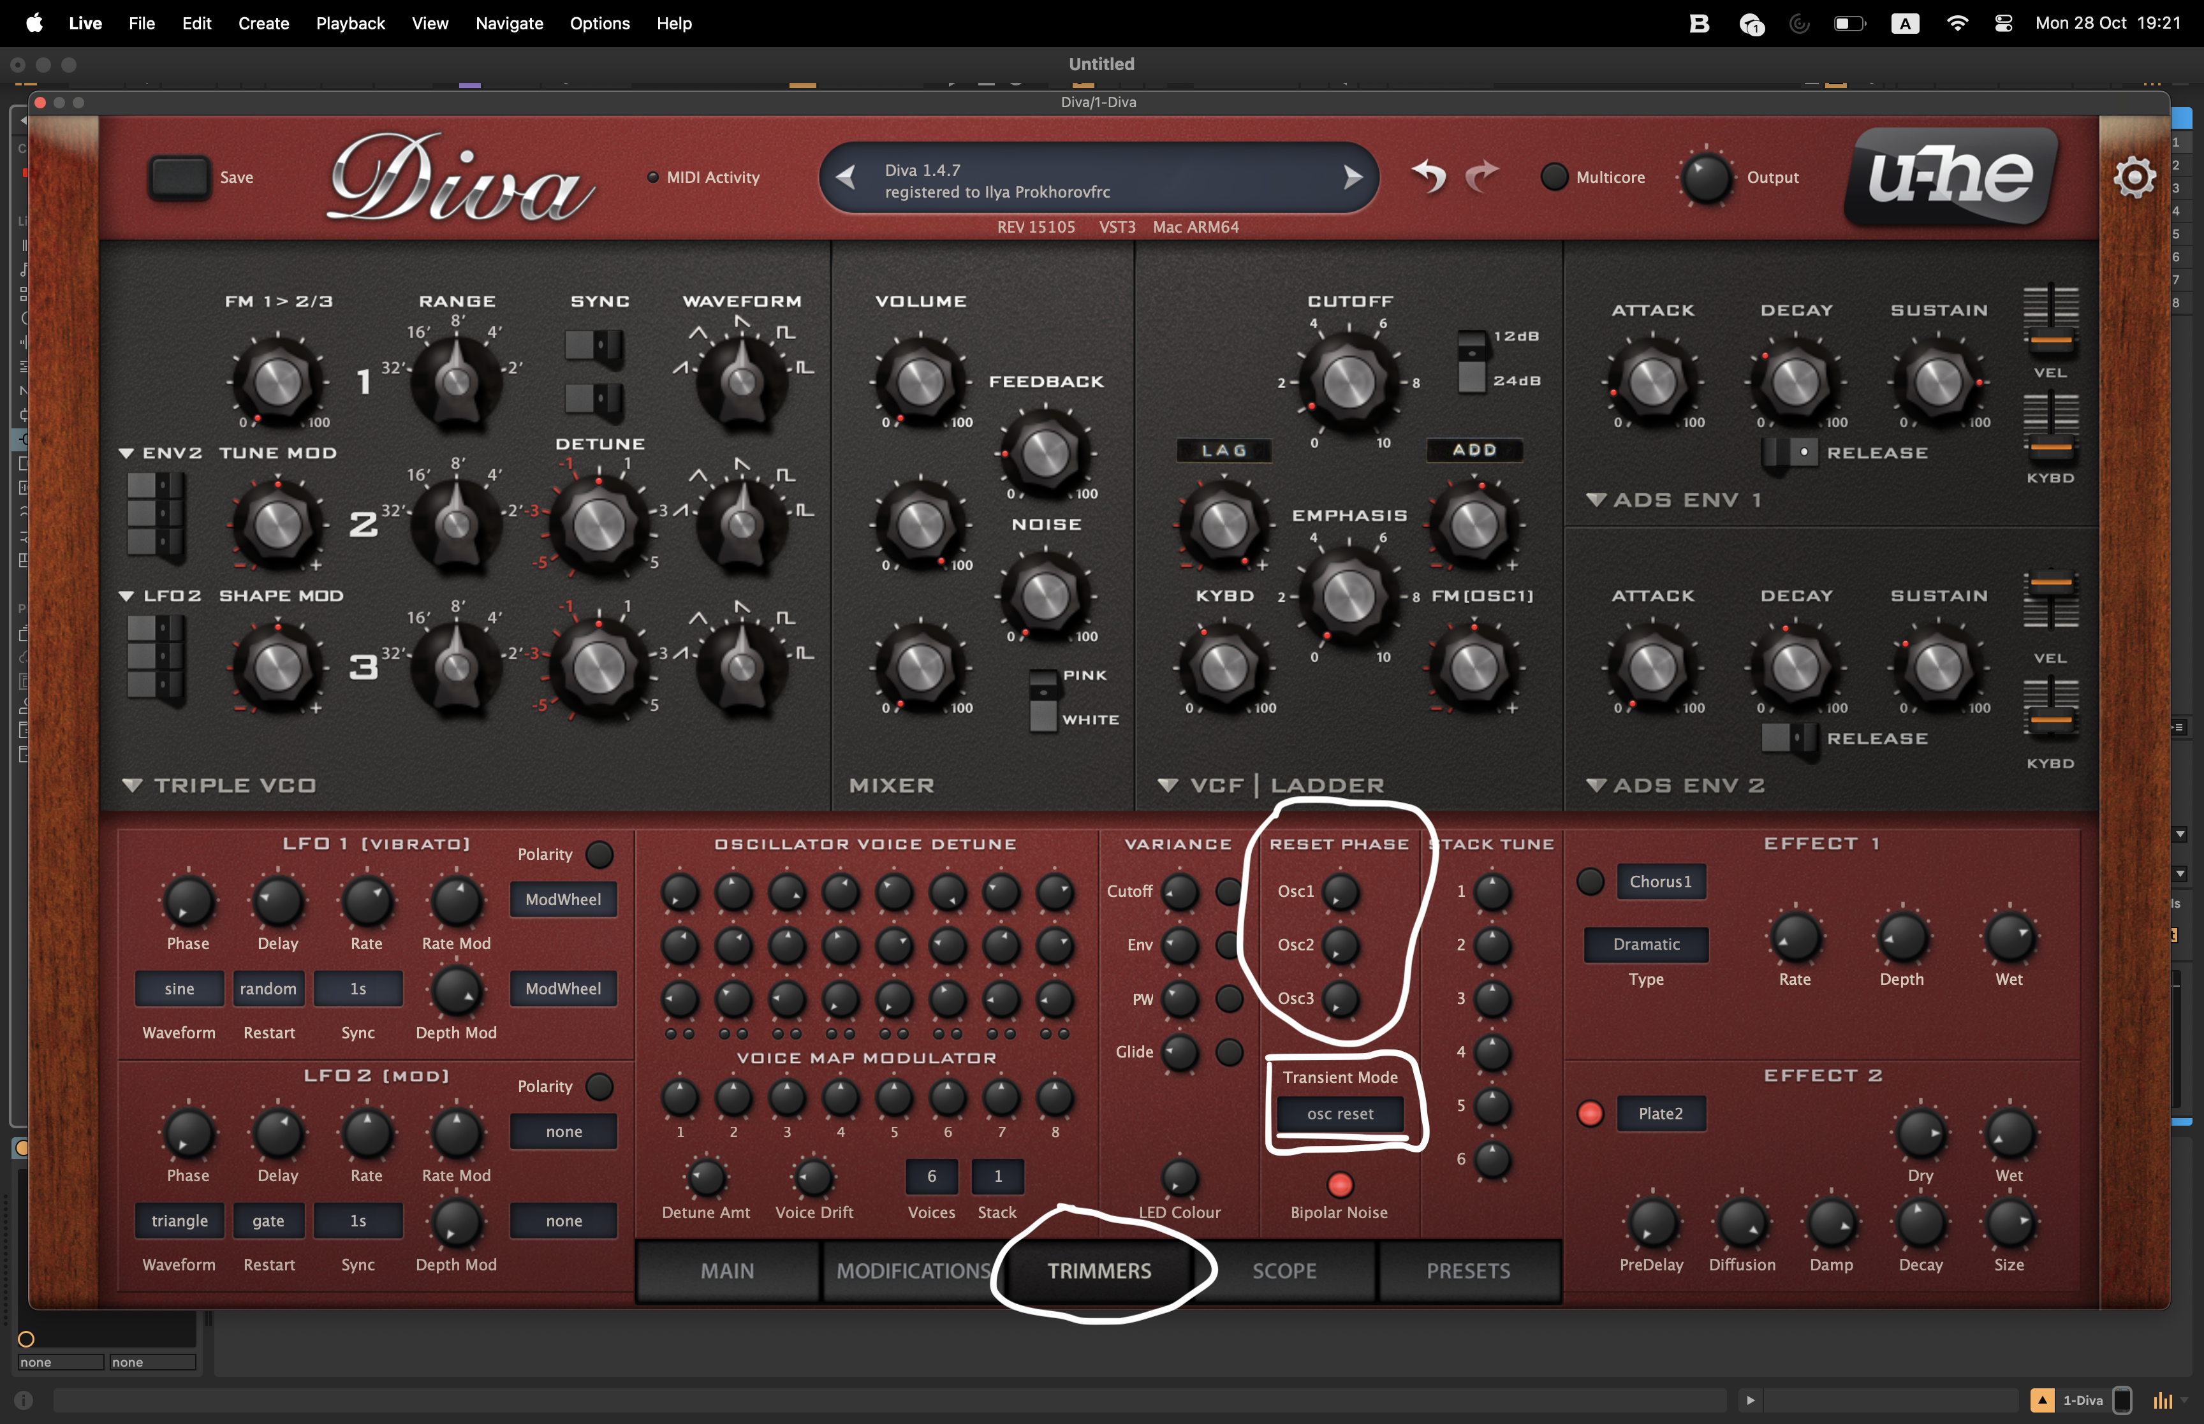Toggle the Multicore switch
The width and height of the screenshot is (2204, 1424).
1554,177
